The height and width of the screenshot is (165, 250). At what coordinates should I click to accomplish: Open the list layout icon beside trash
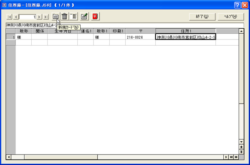(x=73, y=16)
